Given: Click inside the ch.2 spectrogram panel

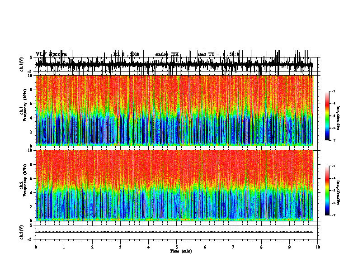Looking at the screenshot, I should pos(174,186).
